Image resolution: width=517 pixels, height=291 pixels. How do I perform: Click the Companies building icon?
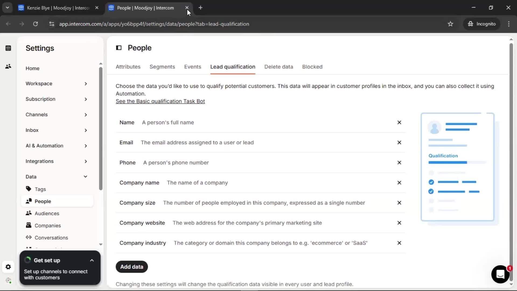[29, 225]
